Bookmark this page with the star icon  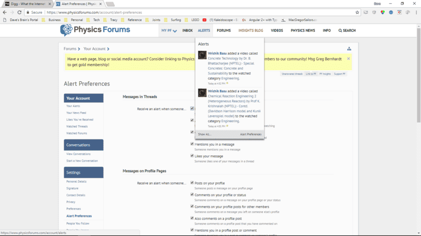click(357, 12)
